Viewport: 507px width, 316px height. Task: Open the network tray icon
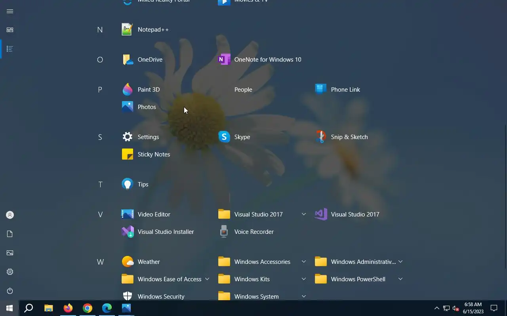[446, 308]
